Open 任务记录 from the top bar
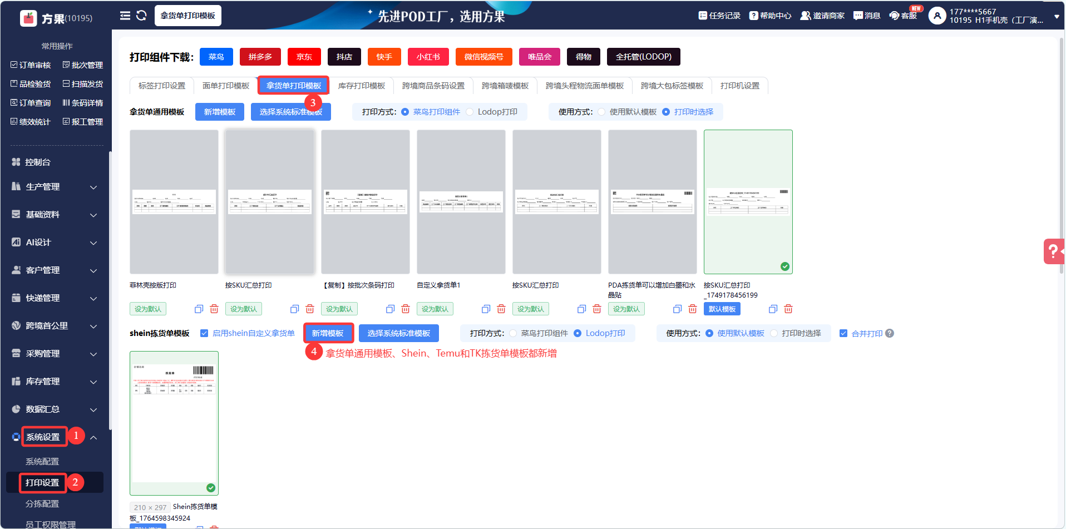The width and height of the screenshot is (1066, 529). click(x=719, y=16)
